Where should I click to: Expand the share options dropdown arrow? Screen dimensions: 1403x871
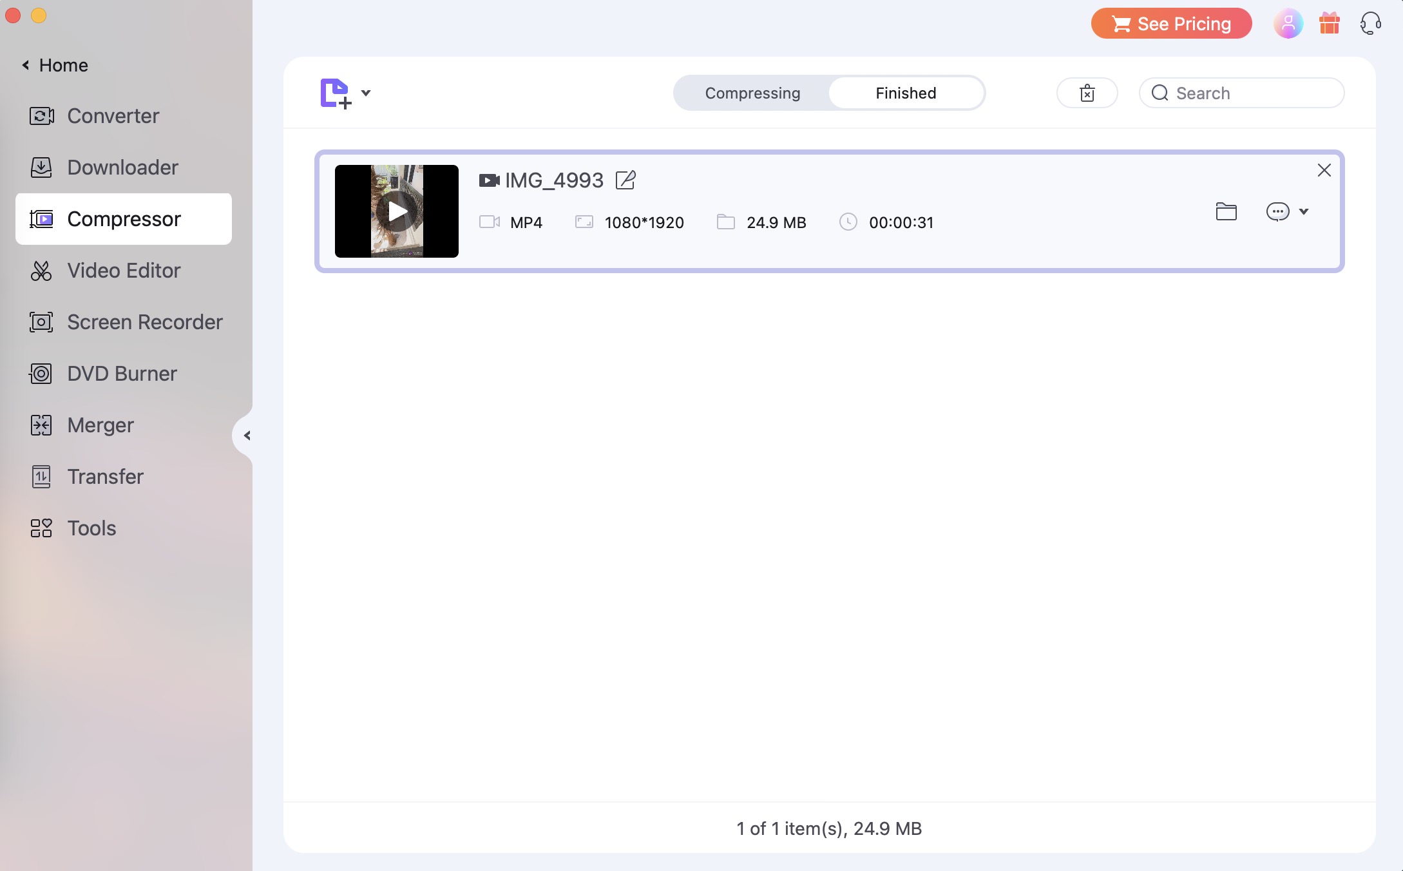[x=1304, y=211]
